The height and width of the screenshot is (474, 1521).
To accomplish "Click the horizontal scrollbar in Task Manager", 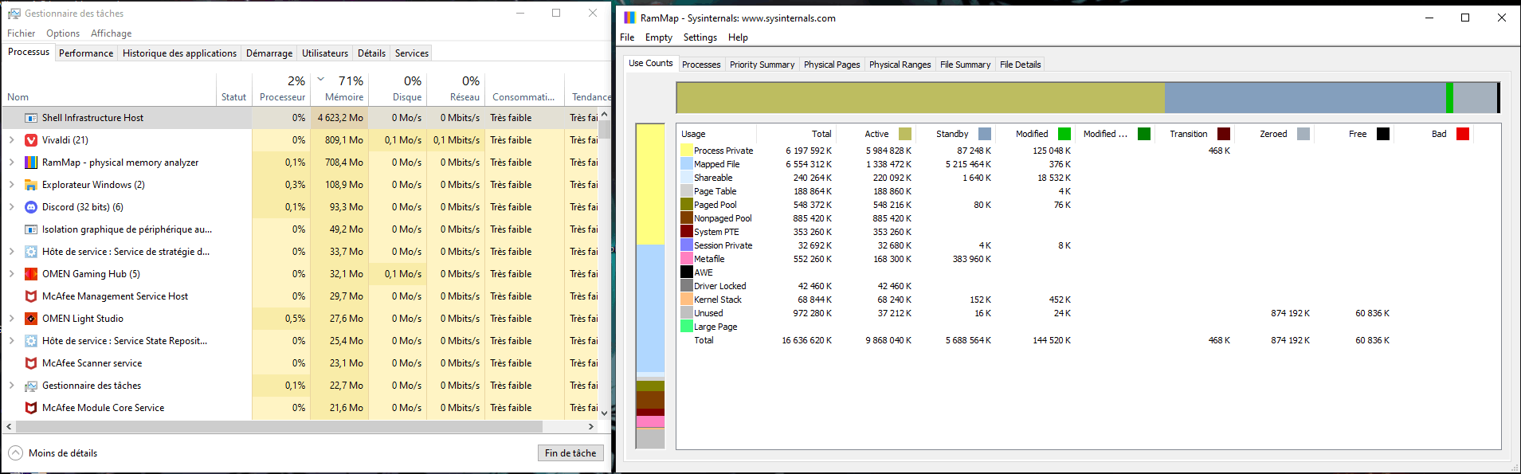I will [x=279, y=427].
